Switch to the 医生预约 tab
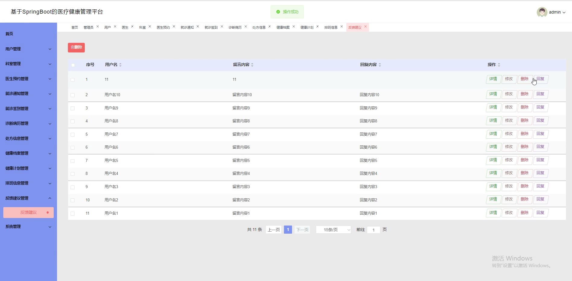 tap(163, 27)
